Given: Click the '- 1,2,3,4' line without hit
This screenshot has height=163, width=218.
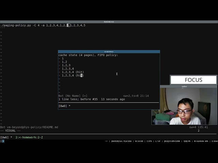Looking at the screenshot, I should (x=66, y=69).
